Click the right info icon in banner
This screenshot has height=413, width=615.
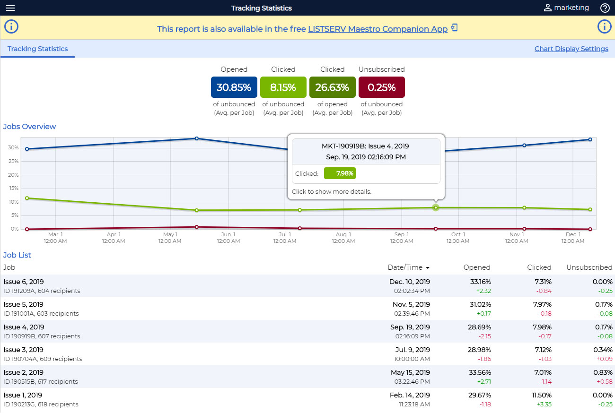point(604,27)
